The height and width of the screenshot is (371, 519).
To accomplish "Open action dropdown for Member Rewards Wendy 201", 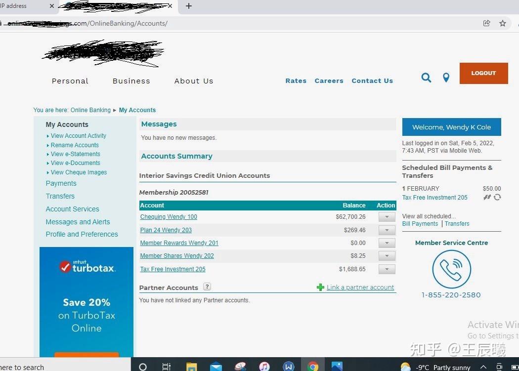I will [x=387, y=243].
